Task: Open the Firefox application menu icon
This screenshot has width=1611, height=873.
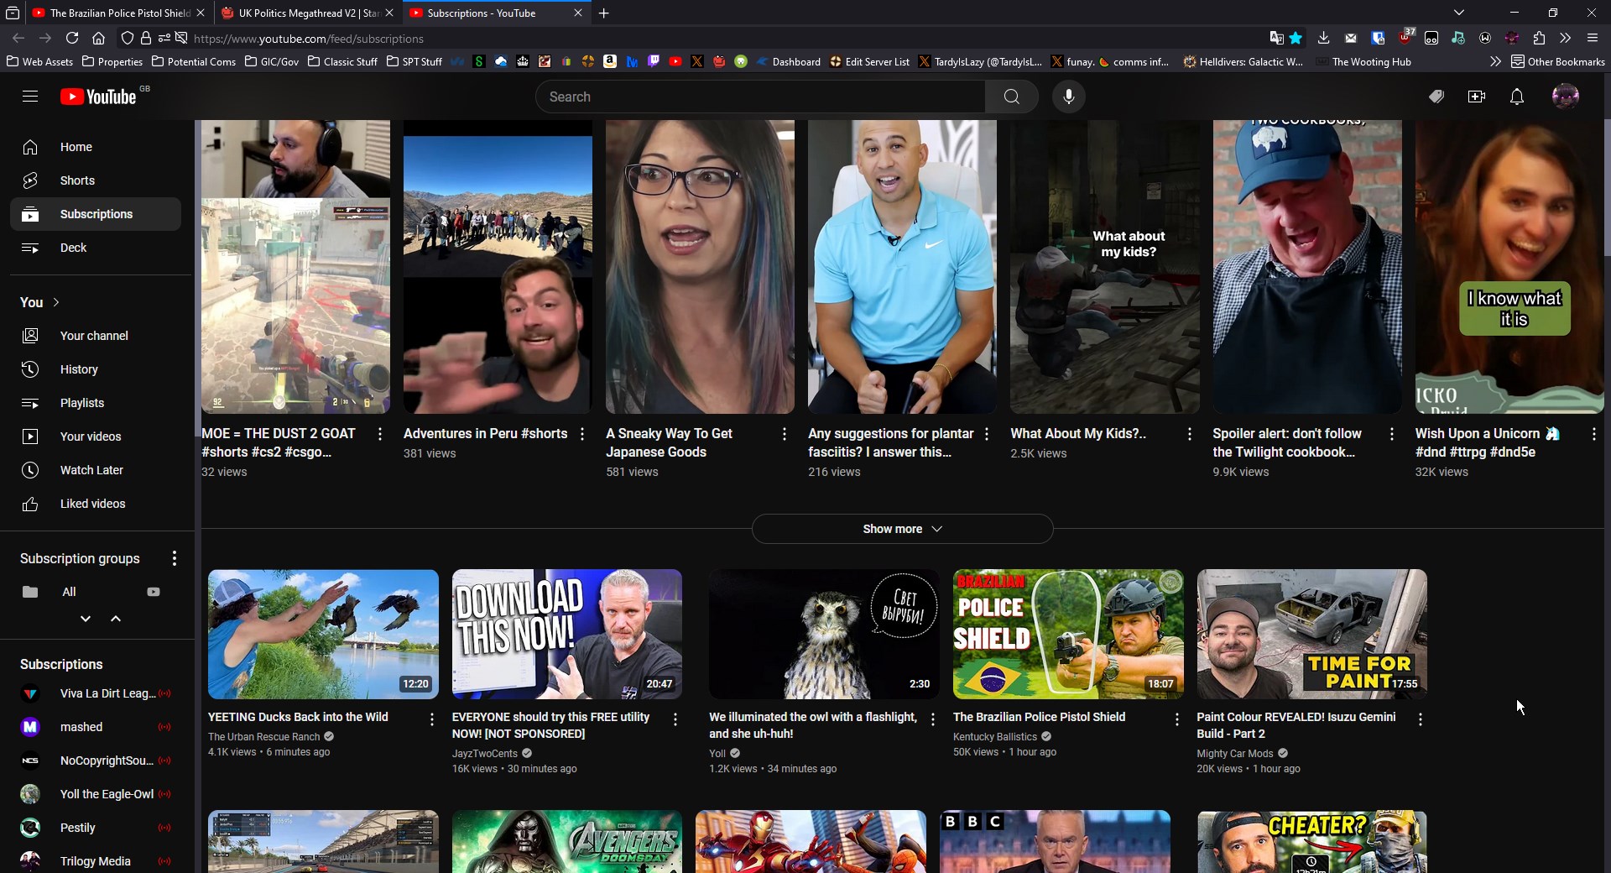Action: click(1593, 38)
